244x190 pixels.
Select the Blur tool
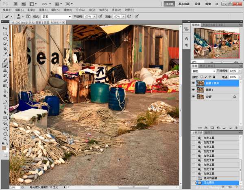point(5,91)
